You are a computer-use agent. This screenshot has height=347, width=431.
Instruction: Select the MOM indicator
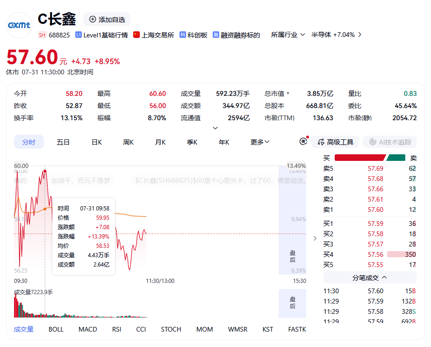(204, 329)
